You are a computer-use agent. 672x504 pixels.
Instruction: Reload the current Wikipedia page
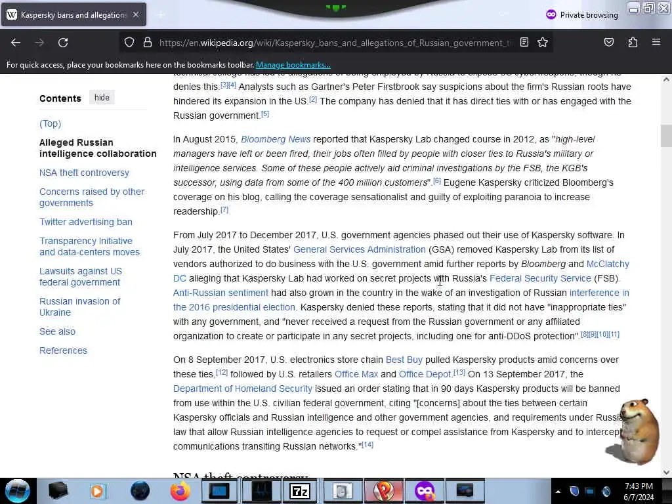click(63, 43)
